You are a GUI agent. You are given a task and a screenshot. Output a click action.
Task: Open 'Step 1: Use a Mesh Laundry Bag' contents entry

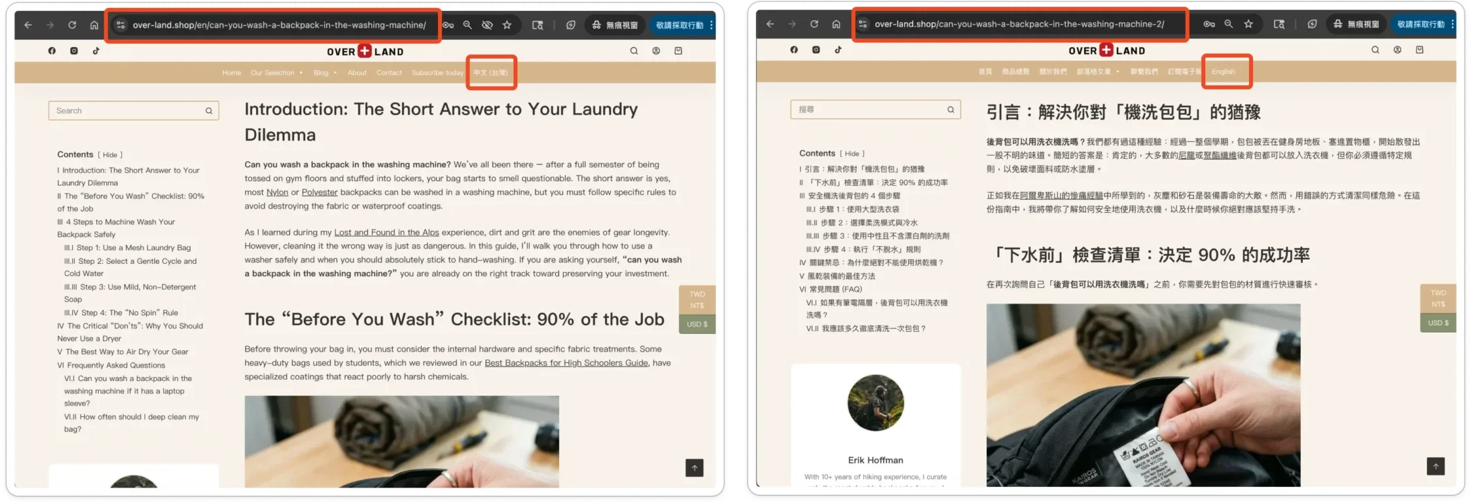127,248
